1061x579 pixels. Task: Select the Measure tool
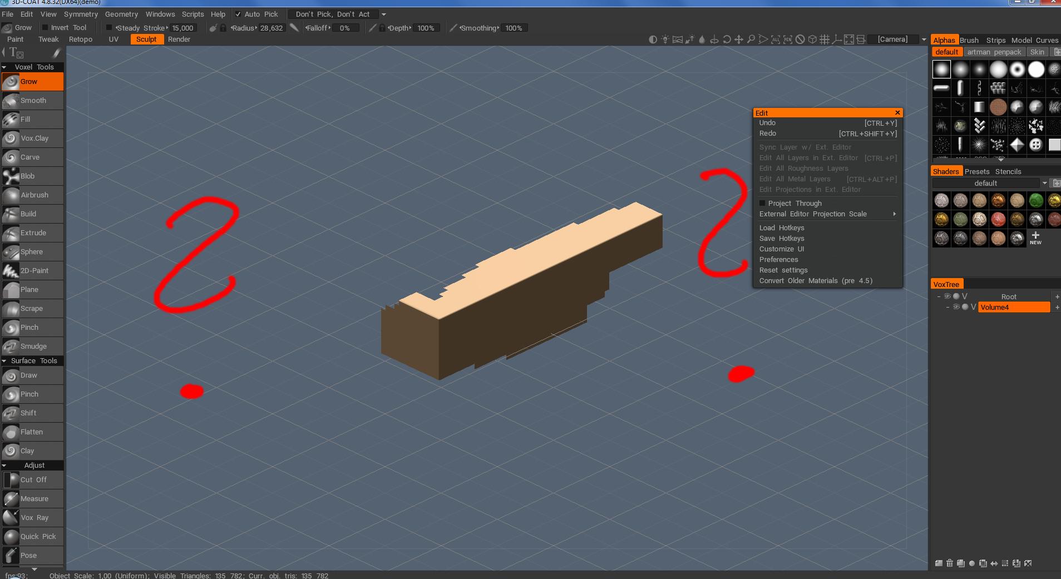[33, 499]
